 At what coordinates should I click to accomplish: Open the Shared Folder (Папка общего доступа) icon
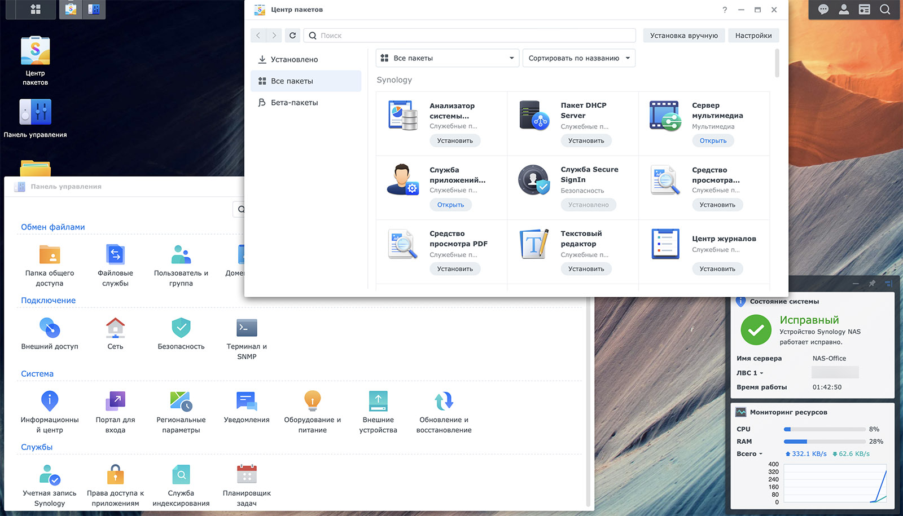pyautogui.click(x=50, y=255)
